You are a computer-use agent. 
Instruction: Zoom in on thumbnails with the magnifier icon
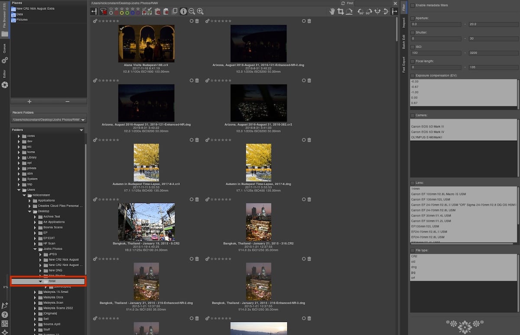coord(200,12)
